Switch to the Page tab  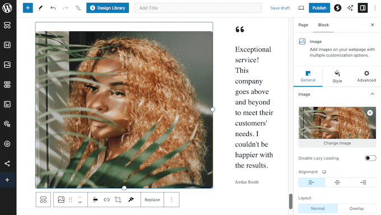[303, 25]
